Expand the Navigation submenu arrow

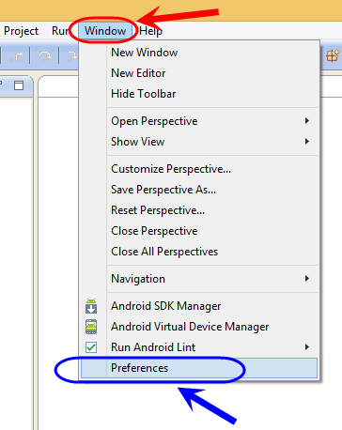pos(307,279)
